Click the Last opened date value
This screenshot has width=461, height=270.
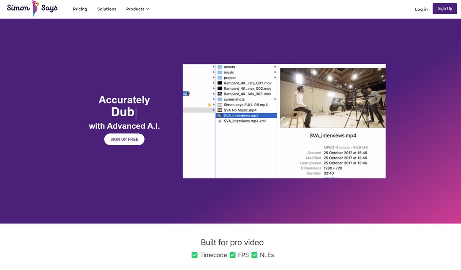(345, 163)
